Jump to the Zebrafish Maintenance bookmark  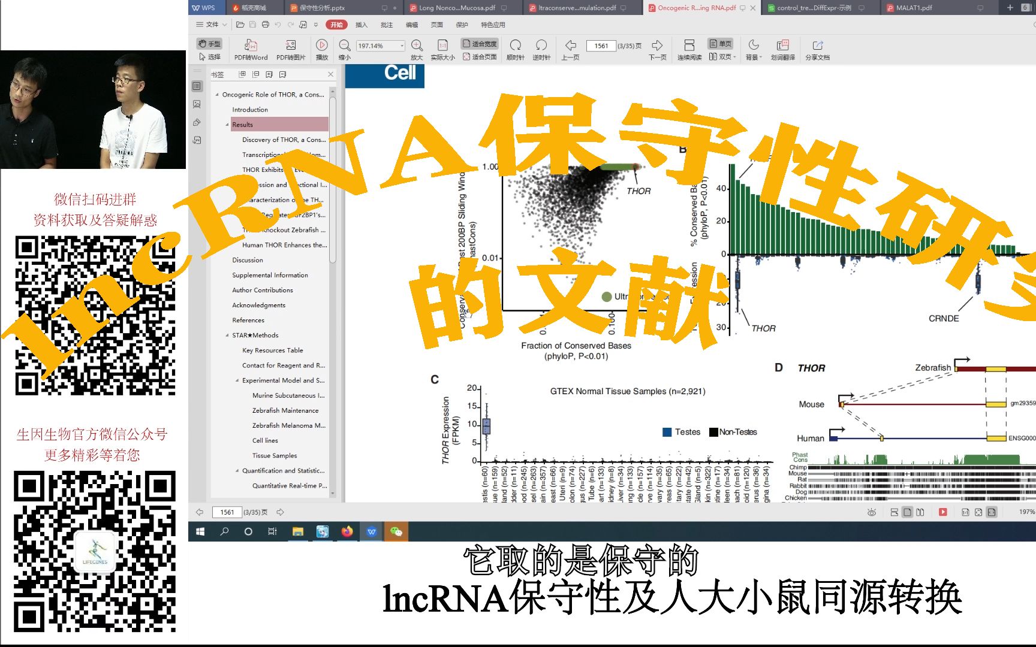(285, 410)
